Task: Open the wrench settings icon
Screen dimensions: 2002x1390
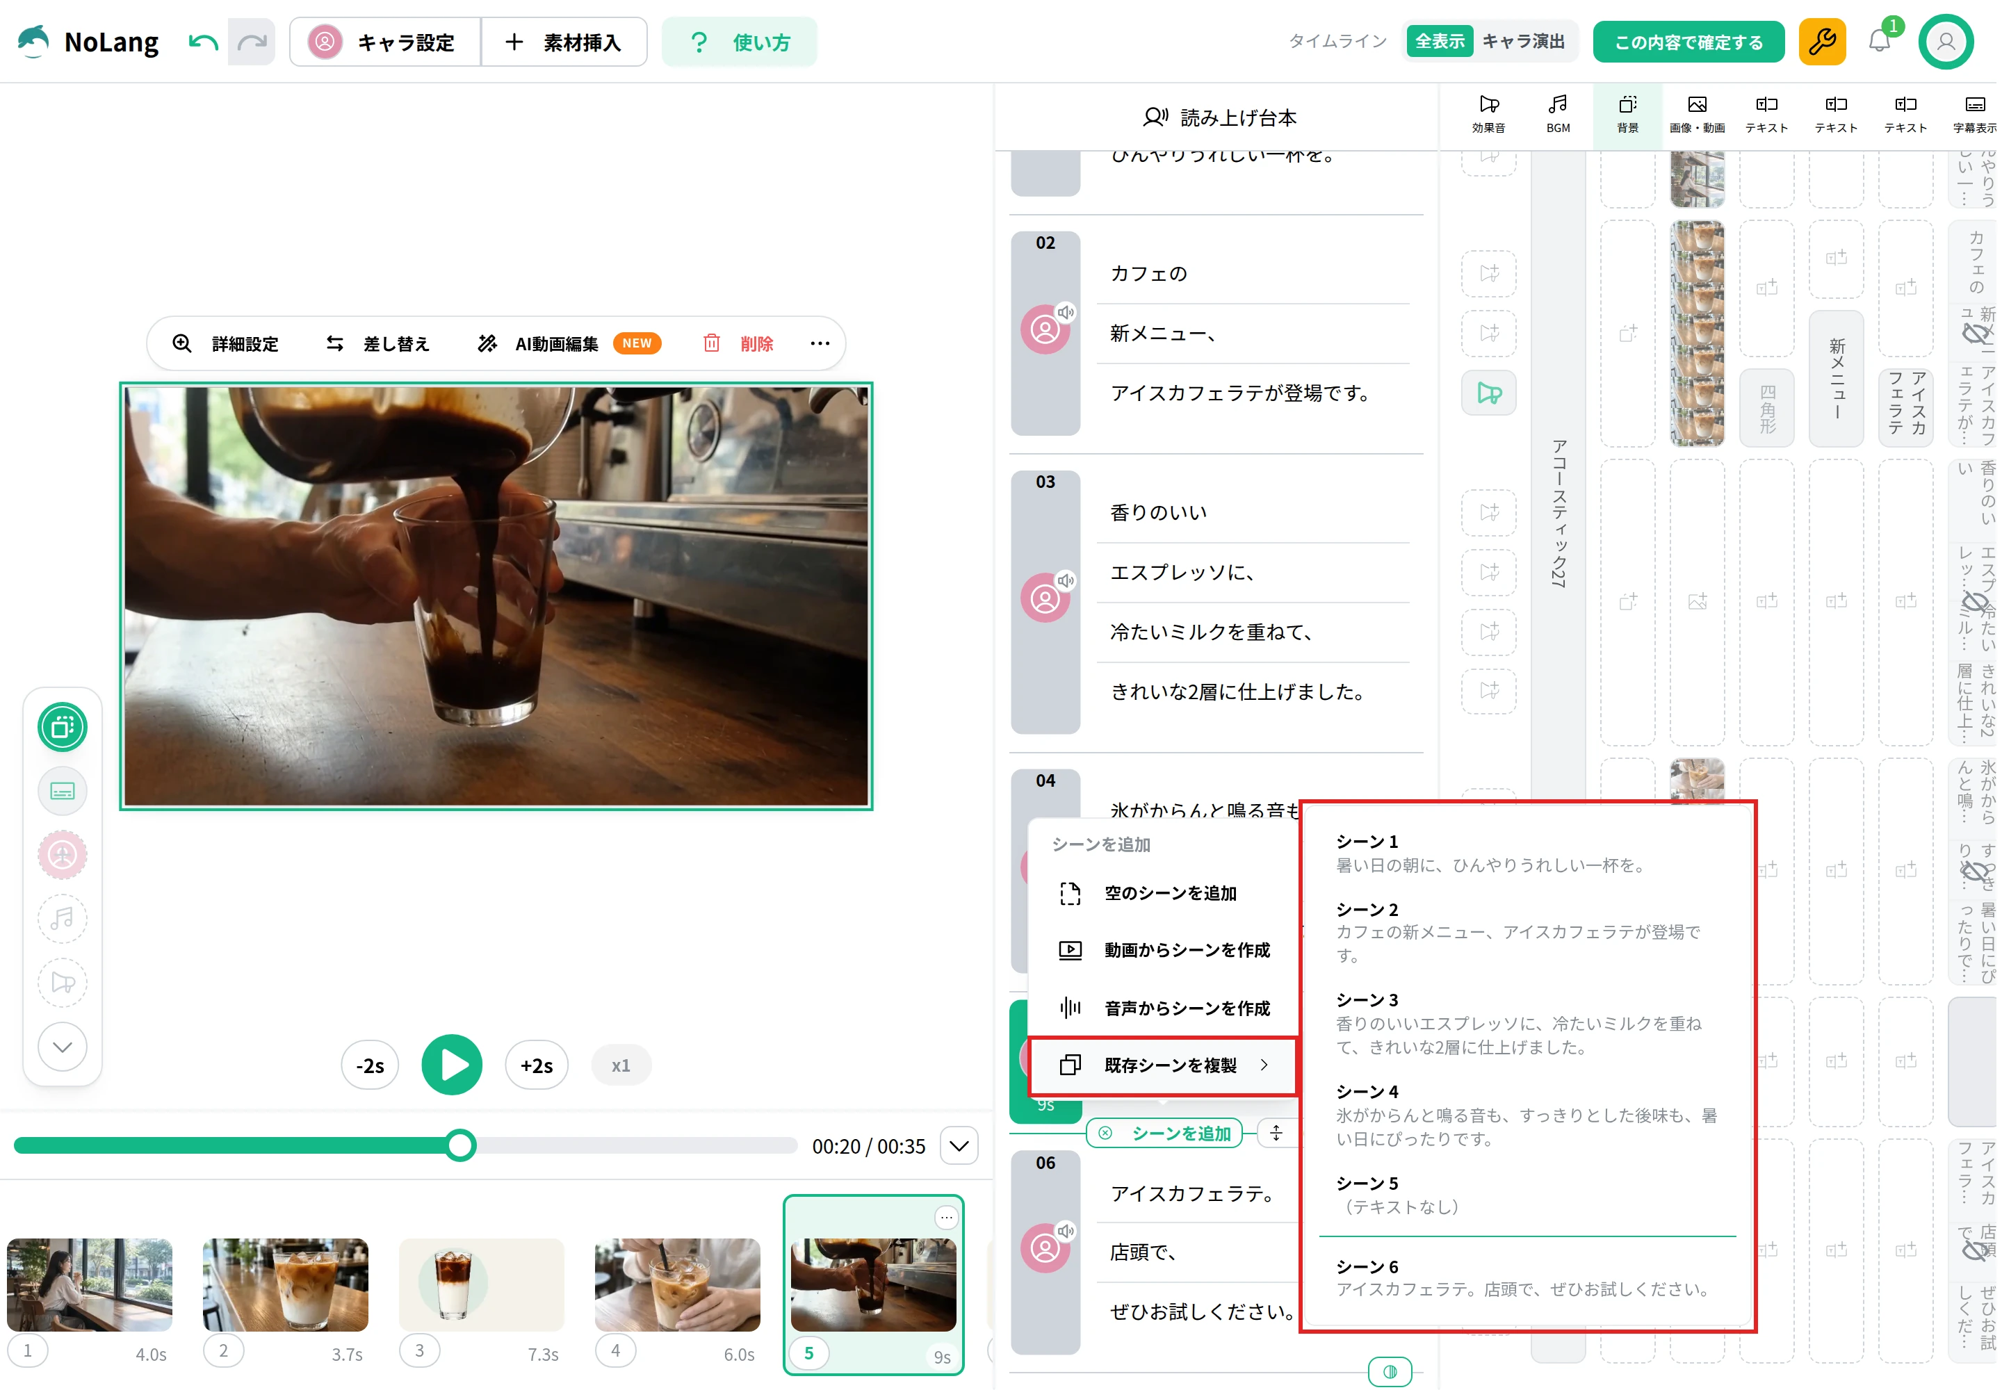Action: [1822, 42]
